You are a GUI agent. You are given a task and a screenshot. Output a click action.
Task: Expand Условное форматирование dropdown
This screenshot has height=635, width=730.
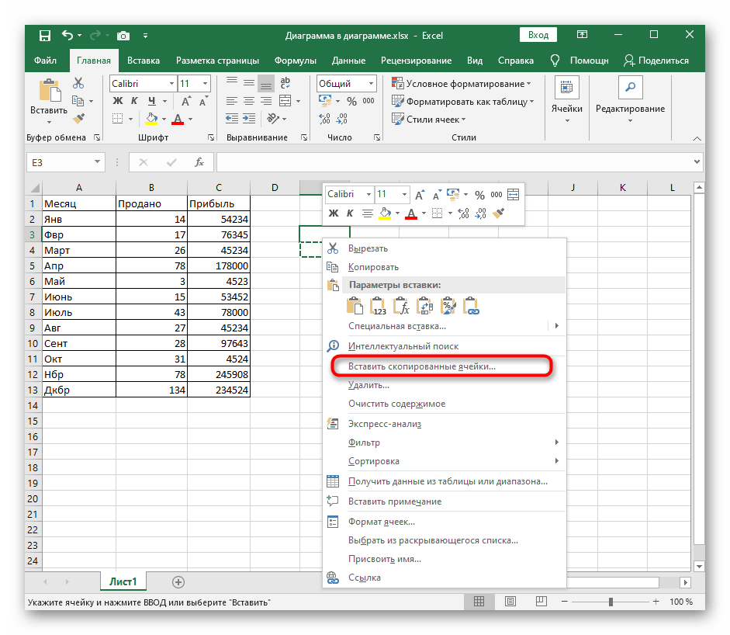[528, 83]
